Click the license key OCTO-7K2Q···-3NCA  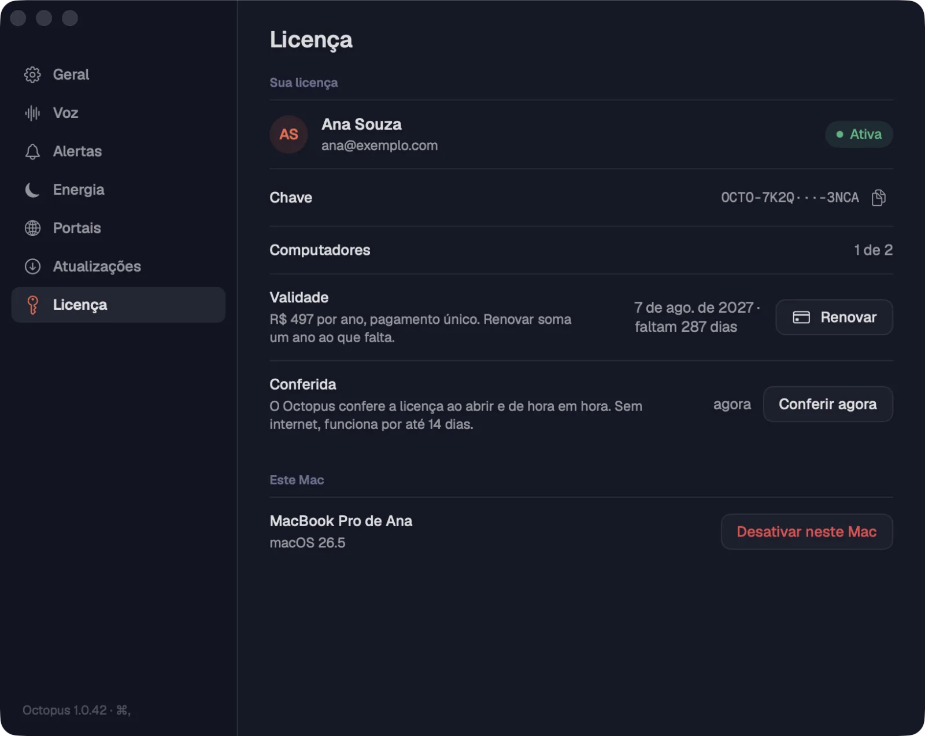(x=790, y=198)
